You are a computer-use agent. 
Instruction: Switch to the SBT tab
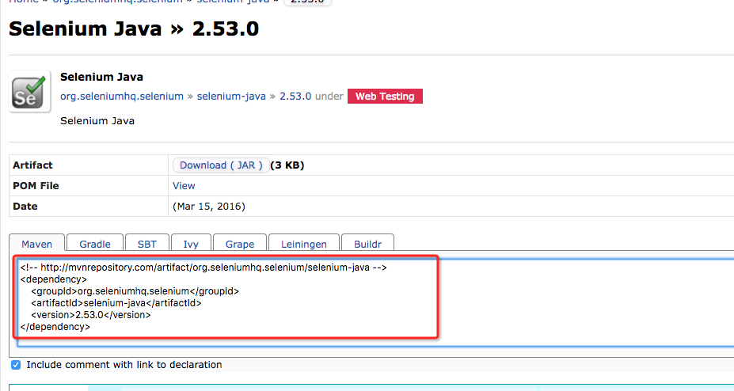point(147,244)
